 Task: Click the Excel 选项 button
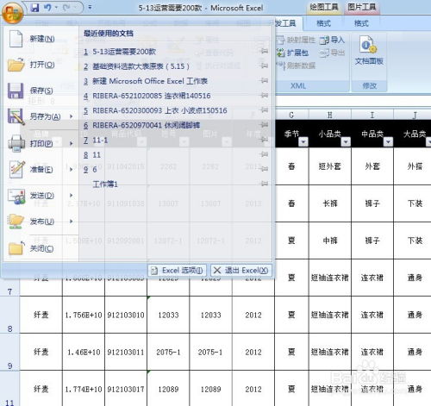coord(177,271)
